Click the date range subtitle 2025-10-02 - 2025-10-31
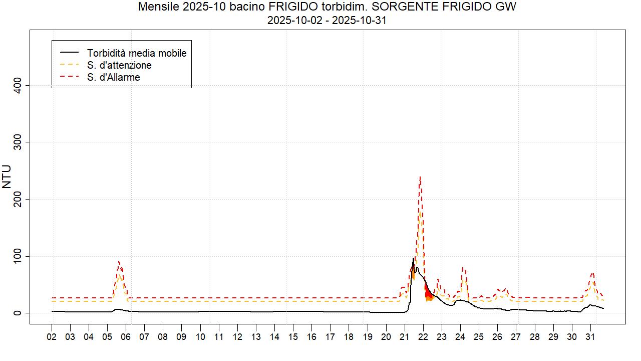This screenshot has height=361, width=641. [x=327, y=21]
